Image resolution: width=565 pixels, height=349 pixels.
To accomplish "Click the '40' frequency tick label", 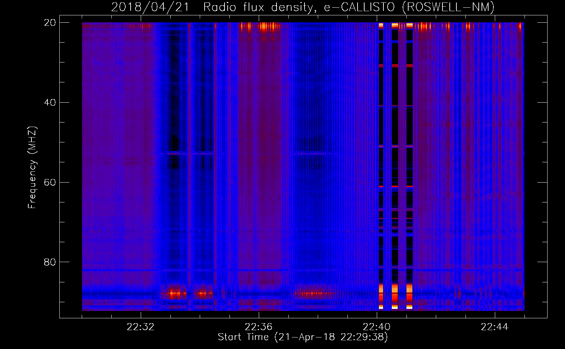I will (50, 103).
